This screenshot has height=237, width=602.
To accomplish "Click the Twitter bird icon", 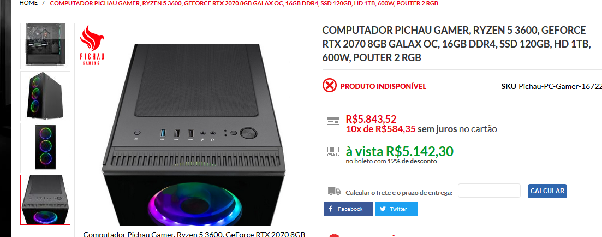I will coord(383,209).
